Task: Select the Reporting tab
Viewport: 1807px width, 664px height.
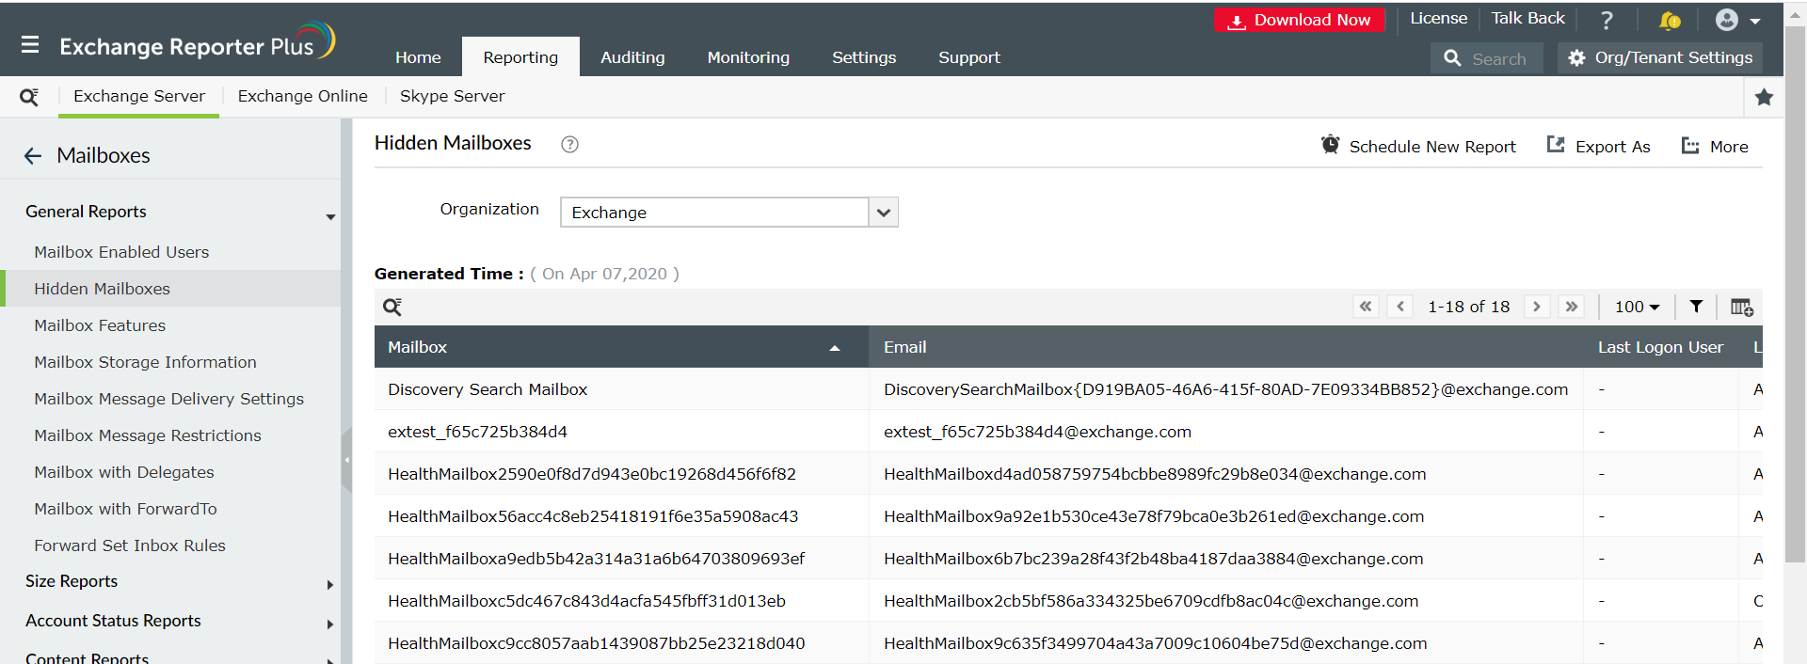Action: pos(520,57)
